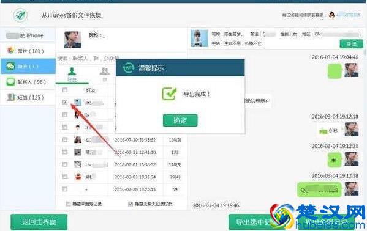Click the message count 160(3)
367x231 pixels.
[x=175, y=140]
